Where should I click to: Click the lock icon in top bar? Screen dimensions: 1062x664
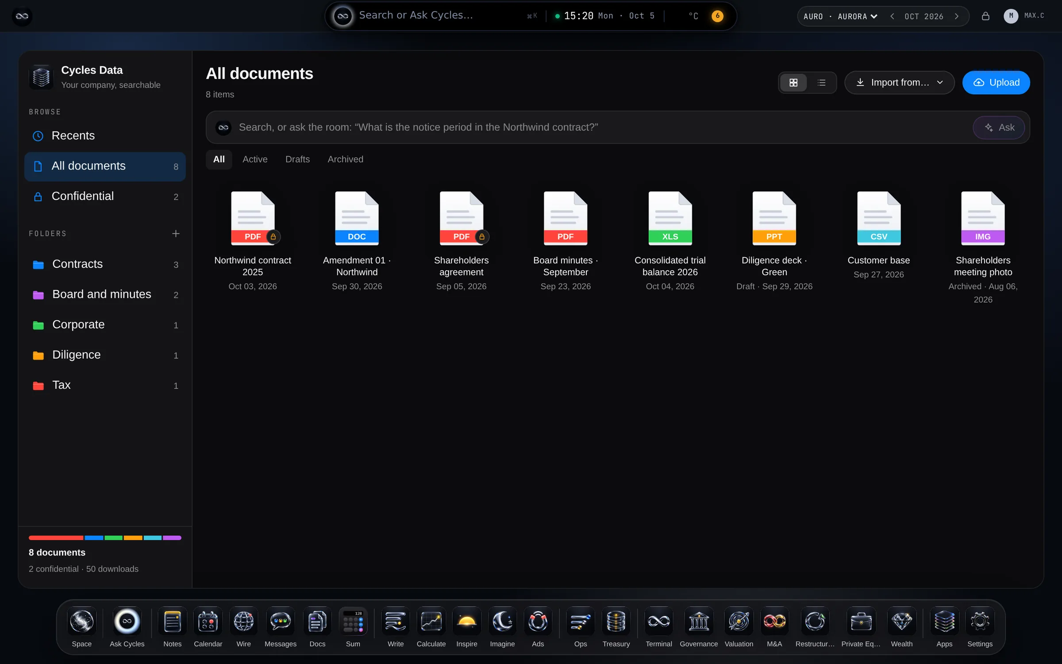tap(985, 16)
